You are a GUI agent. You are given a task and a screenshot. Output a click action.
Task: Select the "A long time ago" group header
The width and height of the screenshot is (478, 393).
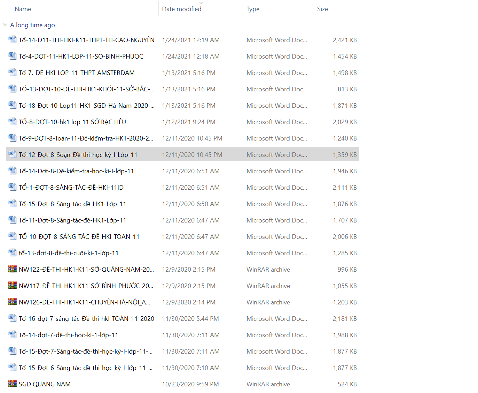(x=32, y=25)
